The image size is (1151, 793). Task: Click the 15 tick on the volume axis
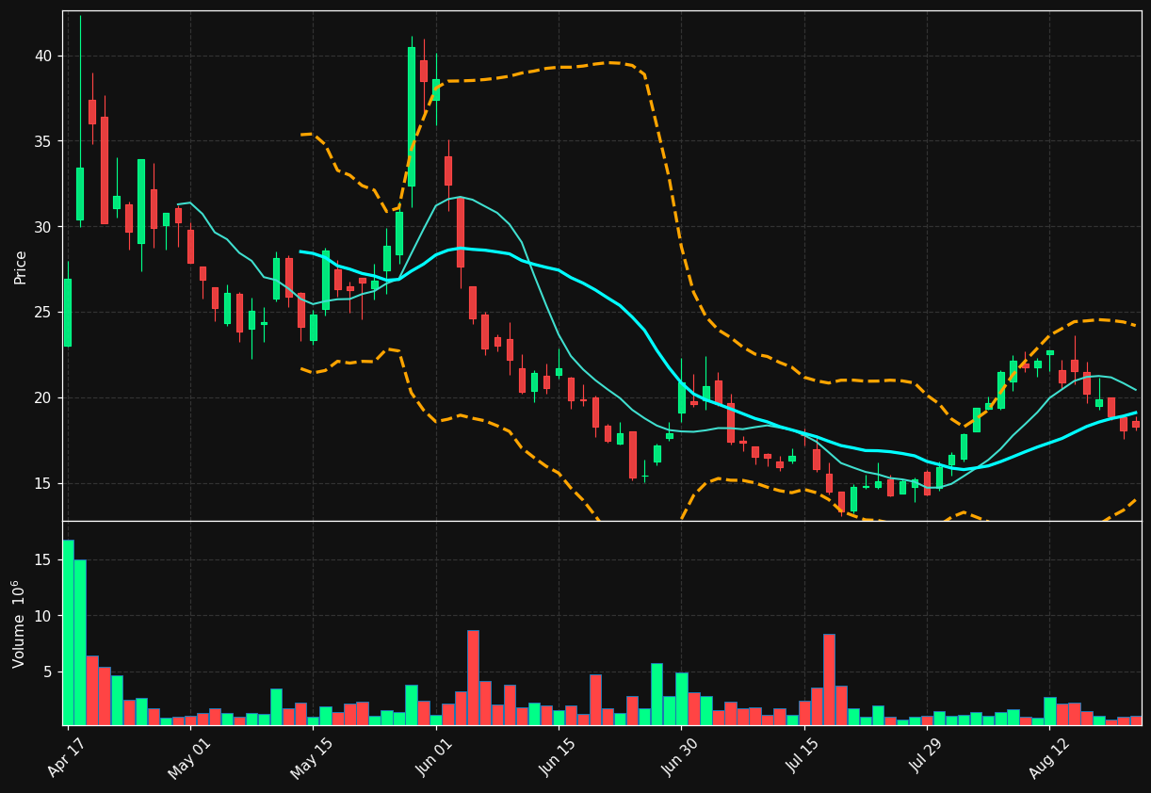[43, 559]
